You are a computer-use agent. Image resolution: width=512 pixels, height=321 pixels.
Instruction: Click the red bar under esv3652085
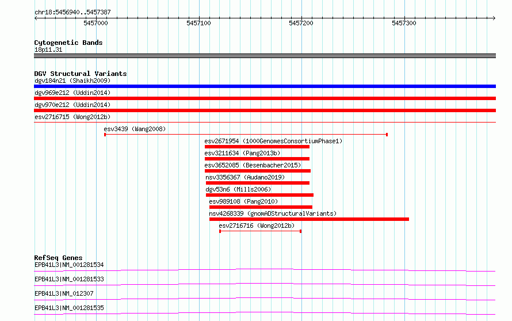258,171
